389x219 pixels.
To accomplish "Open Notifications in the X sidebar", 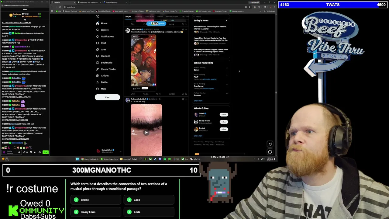I will 105,36.
